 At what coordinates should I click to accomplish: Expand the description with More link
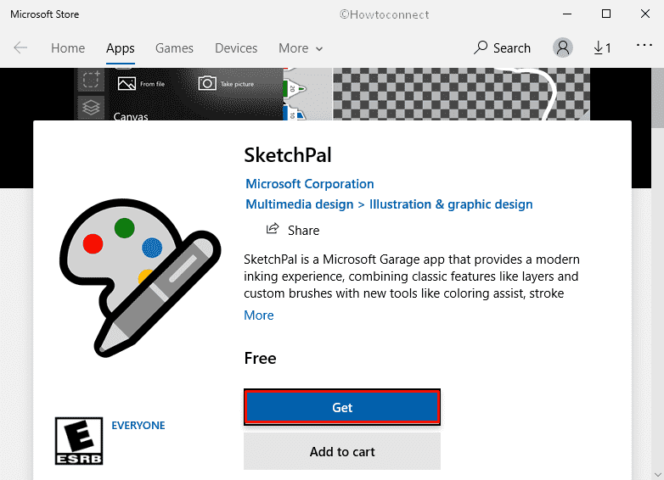259,315
